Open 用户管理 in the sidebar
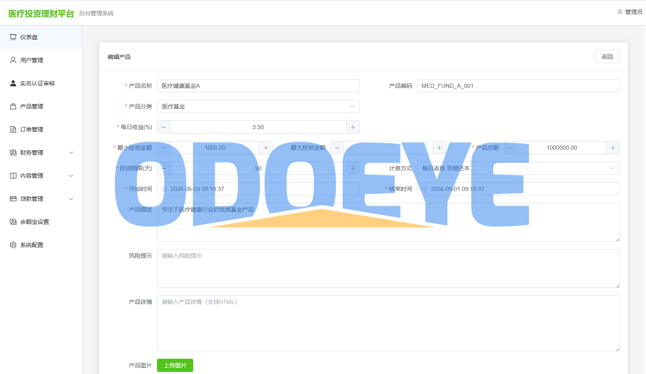Screen dimensions: 646x374 (41, 60)
